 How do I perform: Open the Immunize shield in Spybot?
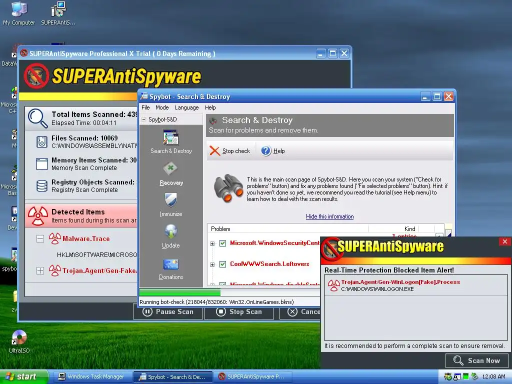(171, 204)
